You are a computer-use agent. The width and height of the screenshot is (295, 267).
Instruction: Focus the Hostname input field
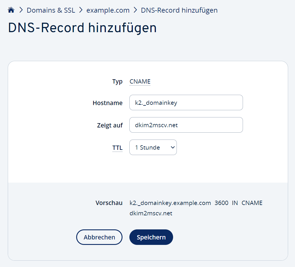pyautogui.click(x=186, y=102)
